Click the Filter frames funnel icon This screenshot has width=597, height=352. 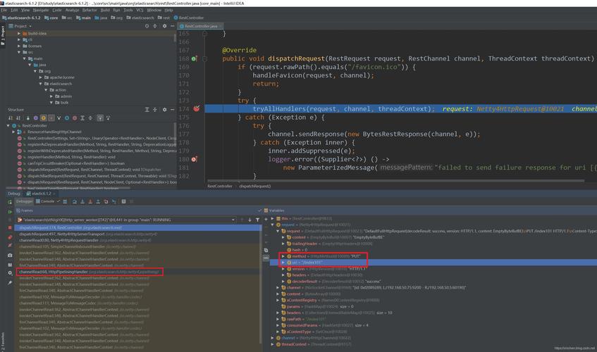tap(257, 220)
